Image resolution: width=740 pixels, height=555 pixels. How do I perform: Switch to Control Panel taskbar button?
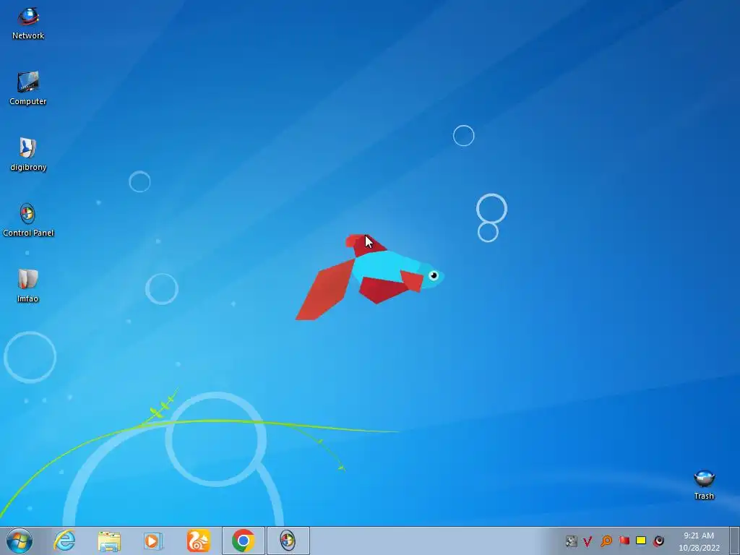pos(288,541)
